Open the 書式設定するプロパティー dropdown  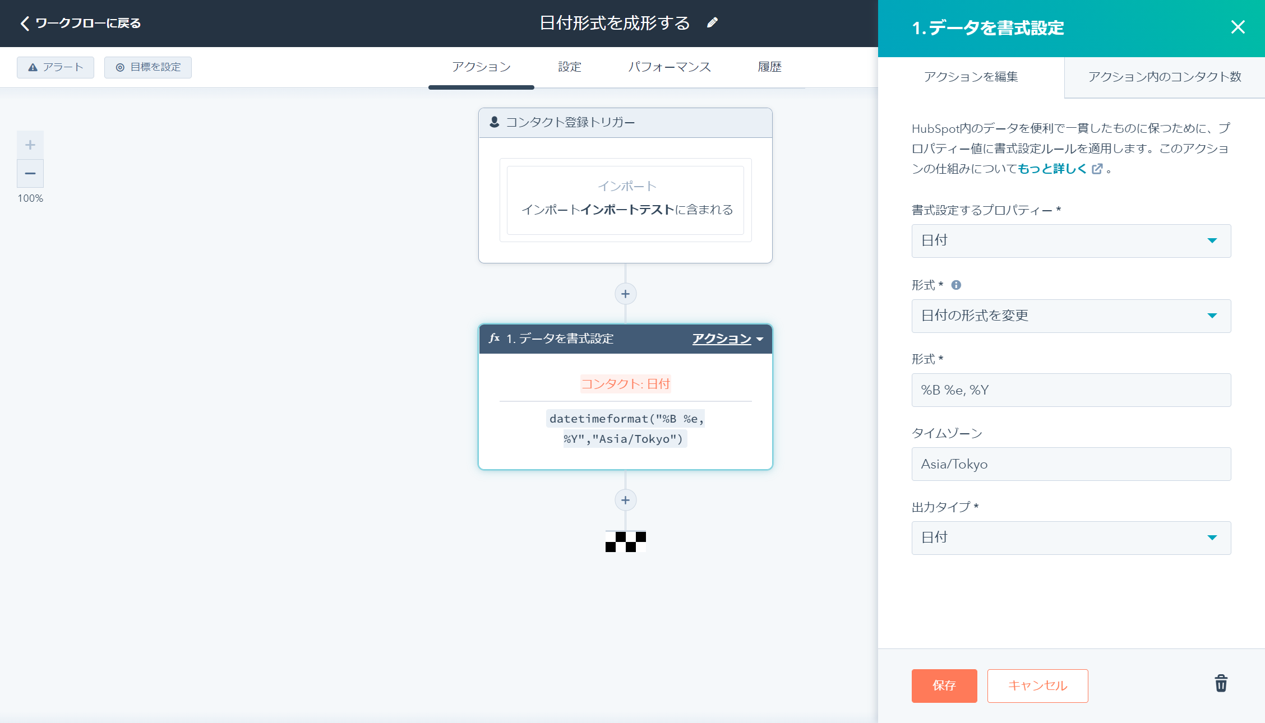click(x=1071, y=241)
